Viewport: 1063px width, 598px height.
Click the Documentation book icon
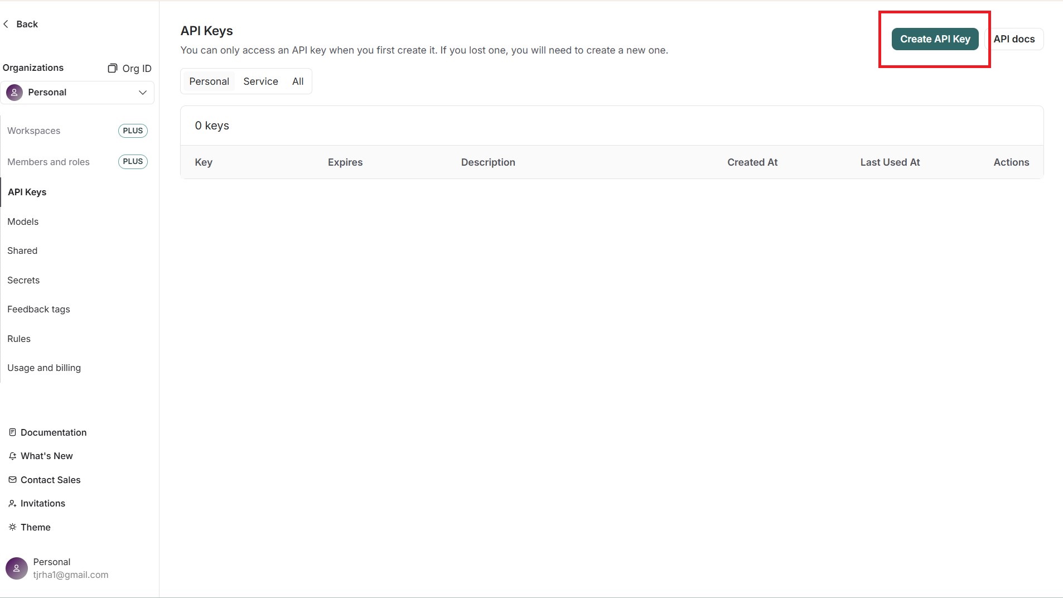pos(12,432)
